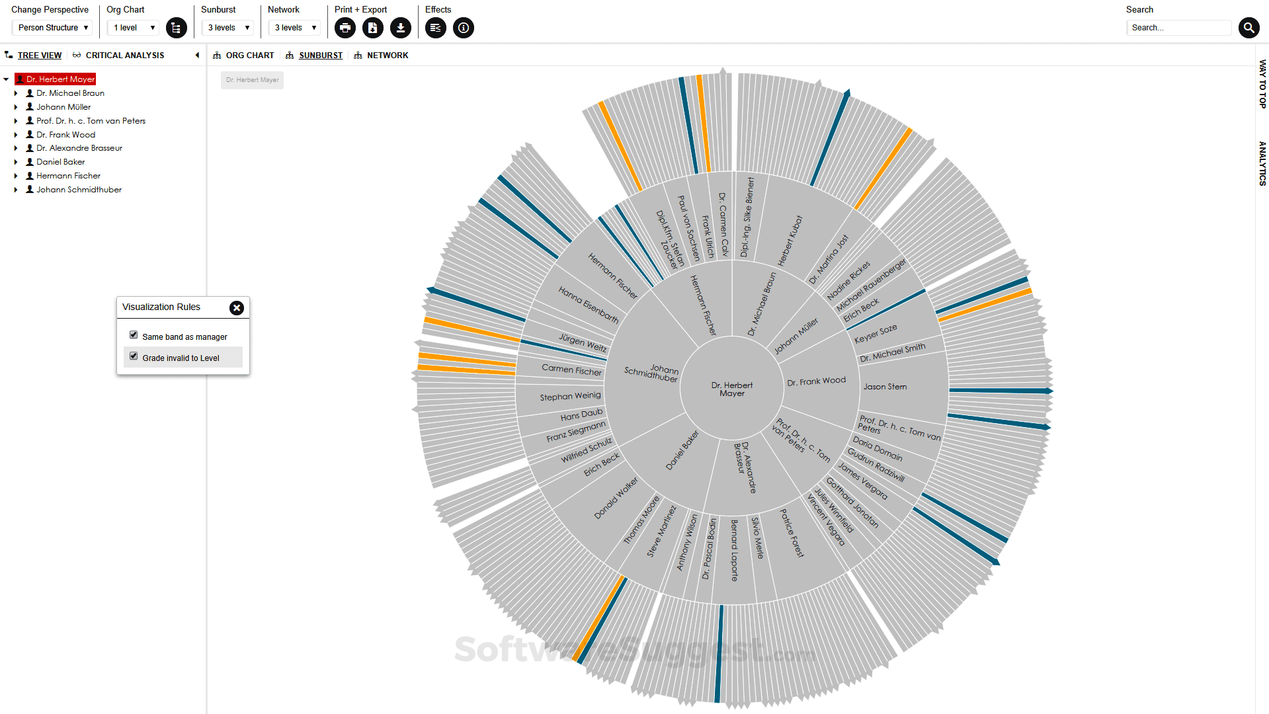Screen dimensions: 1269x714
Task: Switch to the Critical Analysis tab
Action: pos(124,56)
